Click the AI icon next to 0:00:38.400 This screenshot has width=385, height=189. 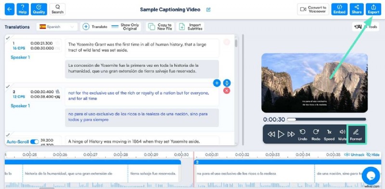(57, 97)
